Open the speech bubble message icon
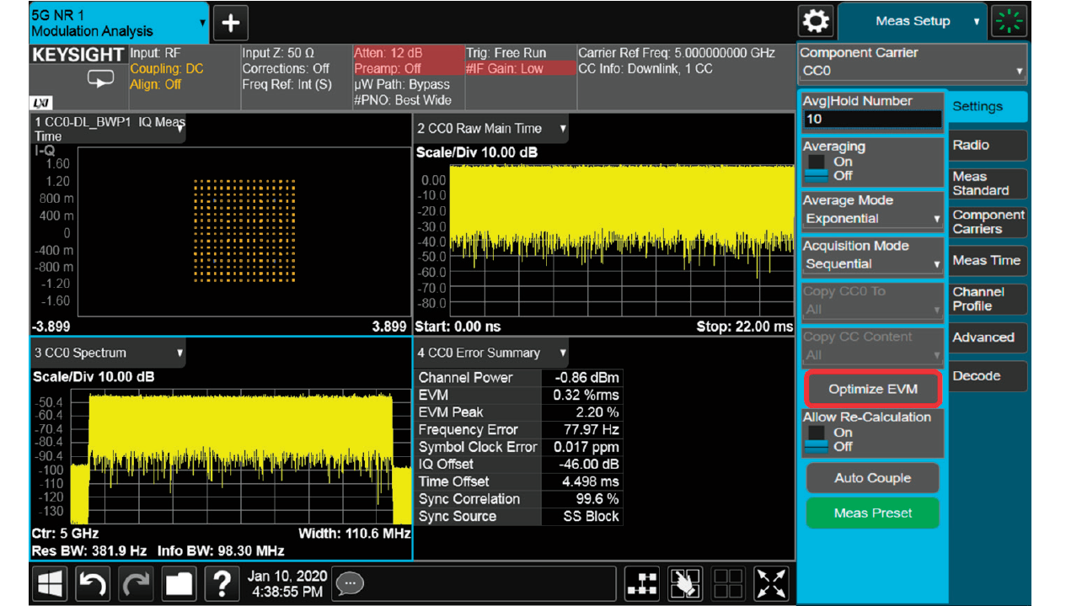The image size is (1082, 606). pyautogui.click(x=350, y=582)
